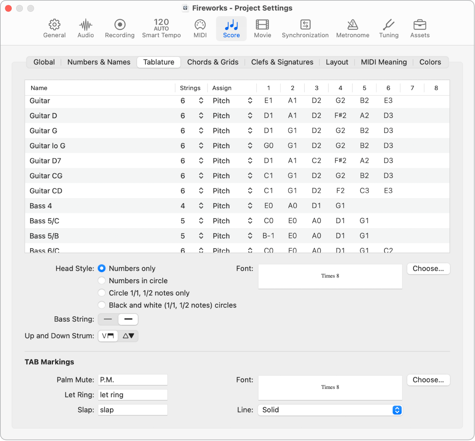Switch to the Chords & Grids tab
The image size is (475, 441).
point(213,62)
